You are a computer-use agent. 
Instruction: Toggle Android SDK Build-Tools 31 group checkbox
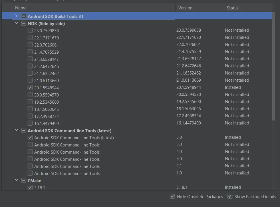pyautogui.click(x=24, y=16)
